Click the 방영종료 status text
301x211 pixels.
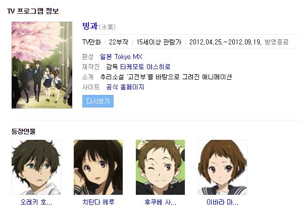[276, 42]
